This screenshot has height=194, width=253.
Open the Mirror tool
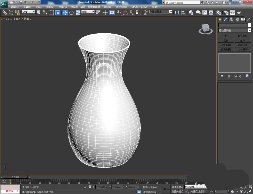pos(177,12)
